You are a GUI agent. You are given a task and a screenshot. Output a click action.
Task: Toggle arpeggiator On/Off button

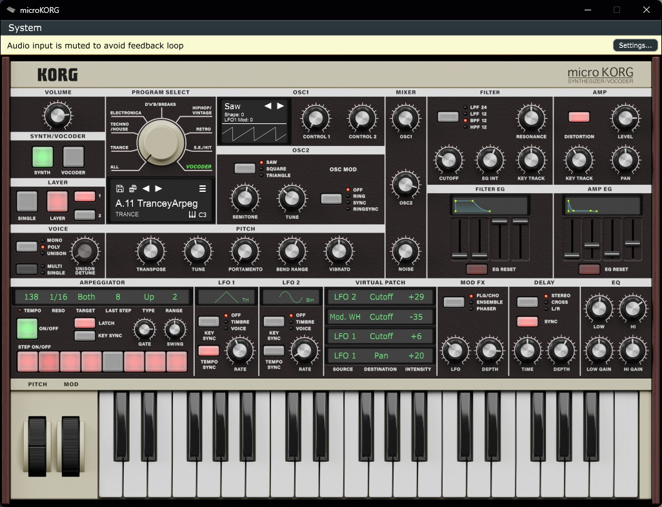coord(27,329)
